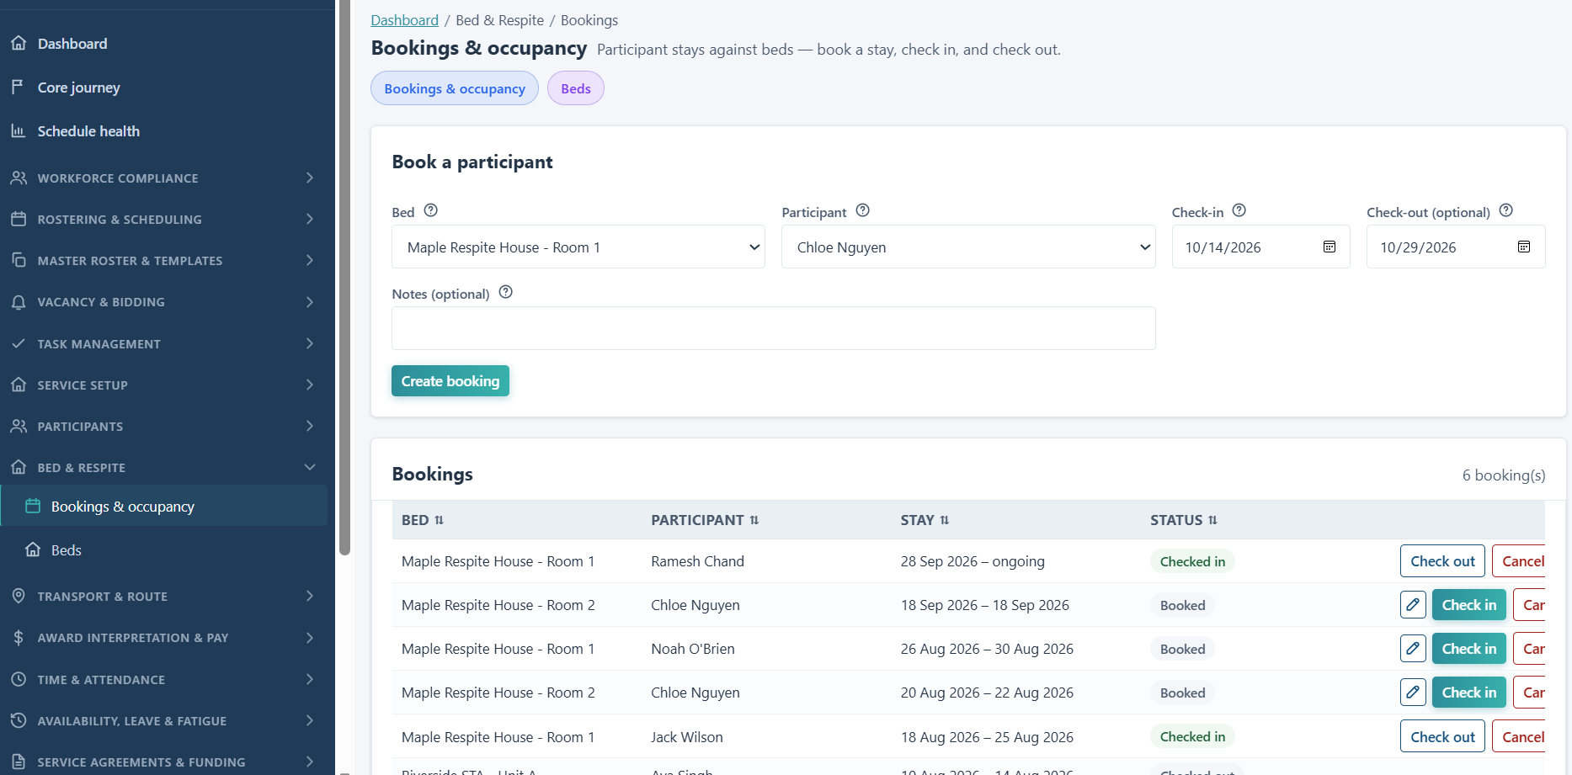Collapse the Bed & Respite section
Viewport: 1572px width, 775px height.
tap(163, 467)
